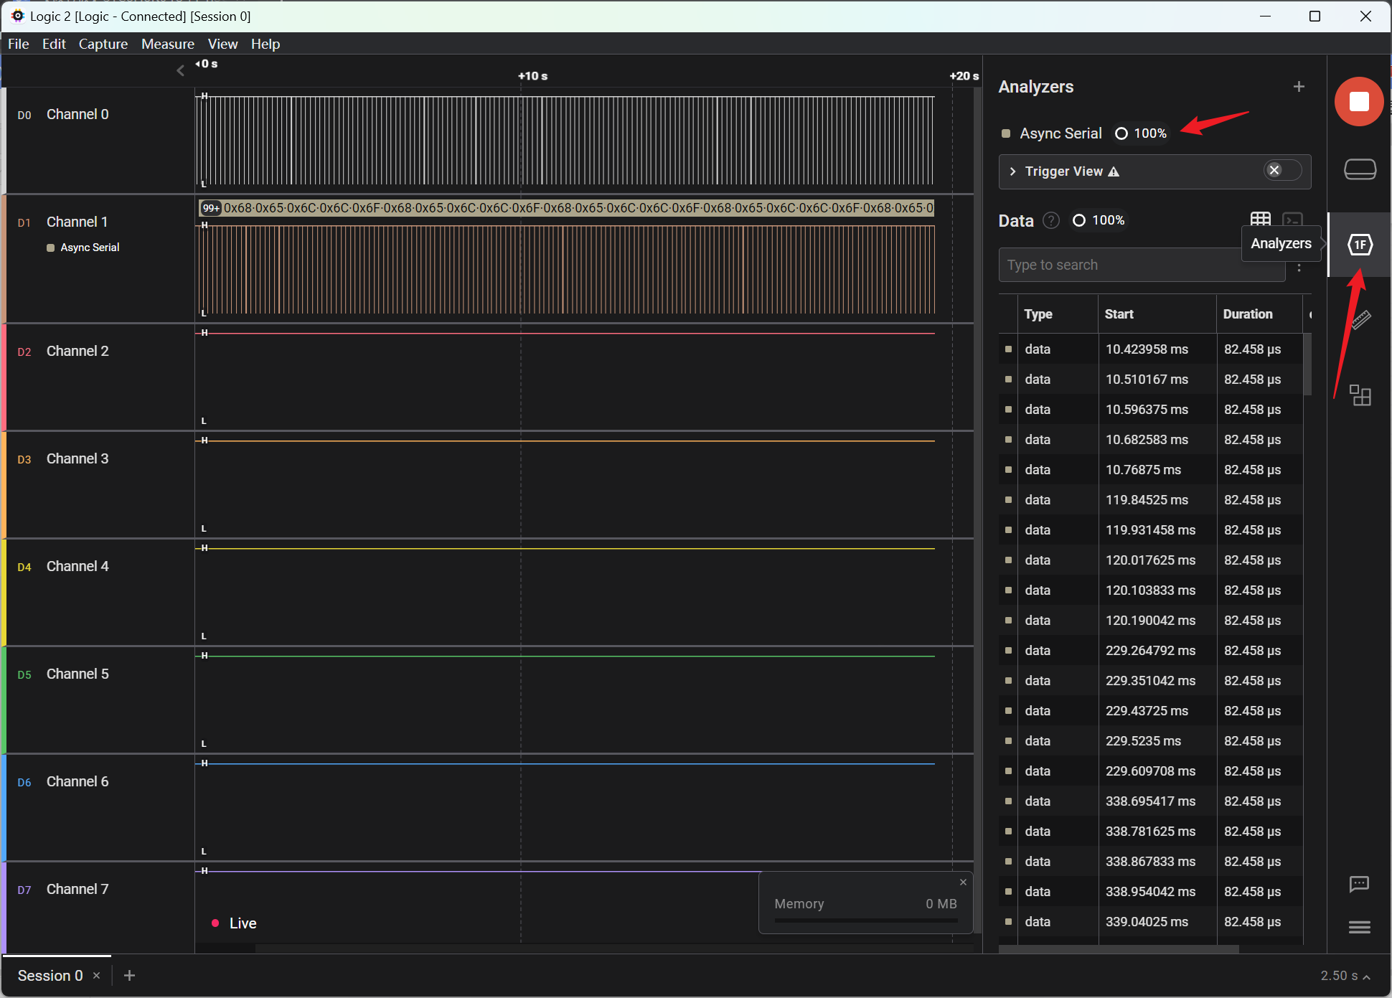
Task: Open the Analyzers sidebar panel icon
Action: [x=1359, y=245]
